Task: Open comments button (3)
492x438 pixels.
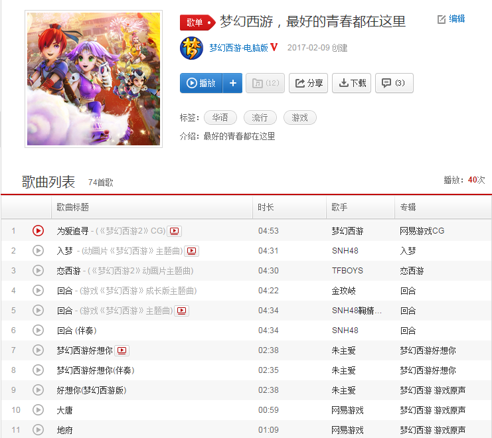Action: pos(394,83)
